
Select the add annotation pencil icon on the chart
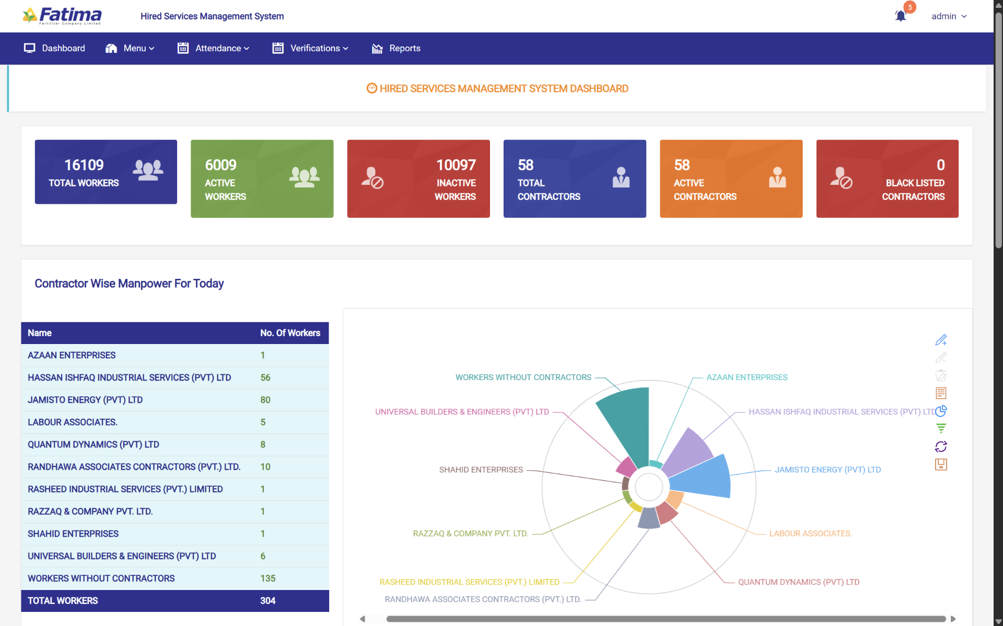941,340
